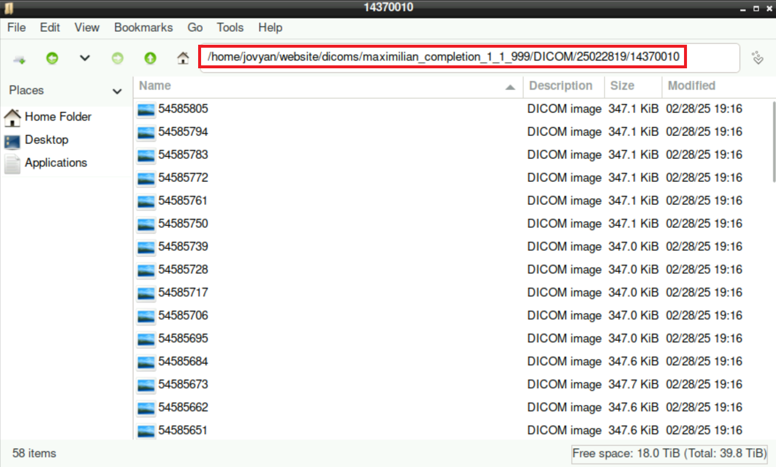Click file name 54585651
Image resolution: width=776 pixels, height=467 pixels.
pos(183,430)
